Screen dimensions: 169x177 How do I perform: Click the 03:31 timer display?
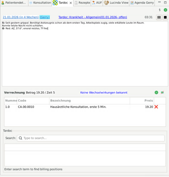[148, 17]
